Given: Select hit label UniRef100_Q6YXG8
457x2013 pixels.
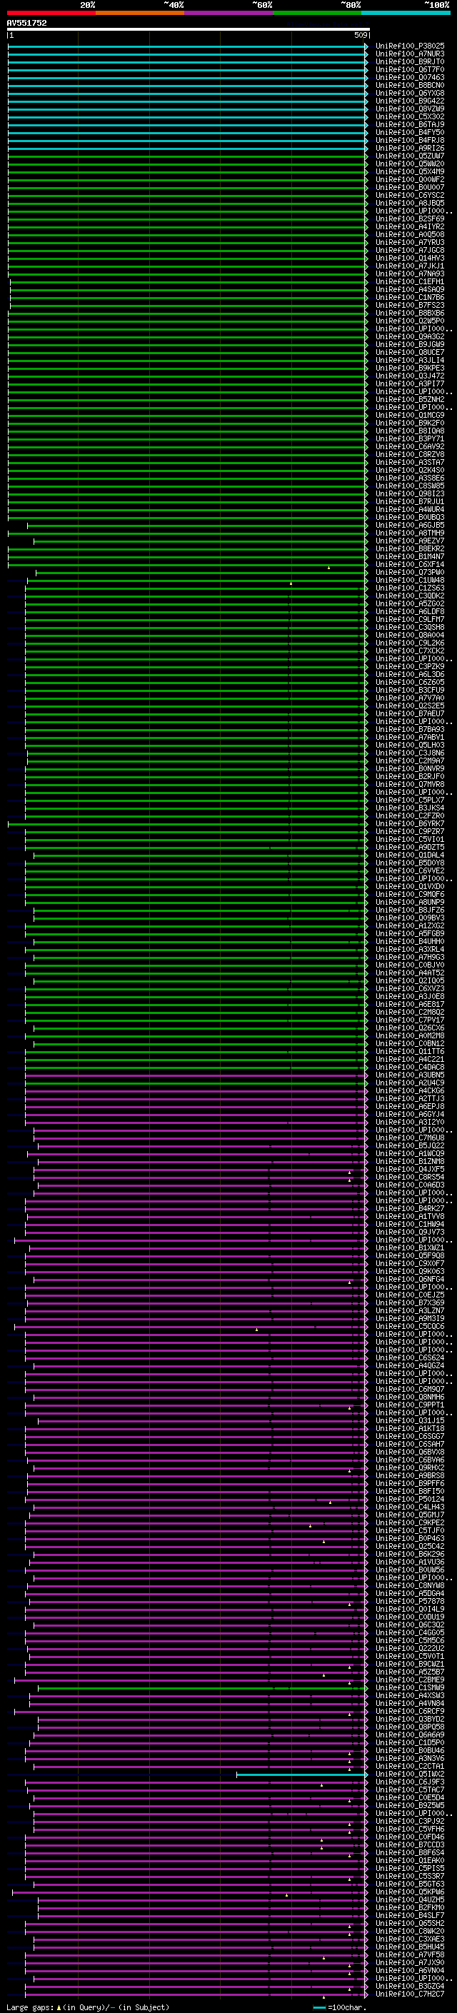Looking at the screenshot, I should click(410, 93).
